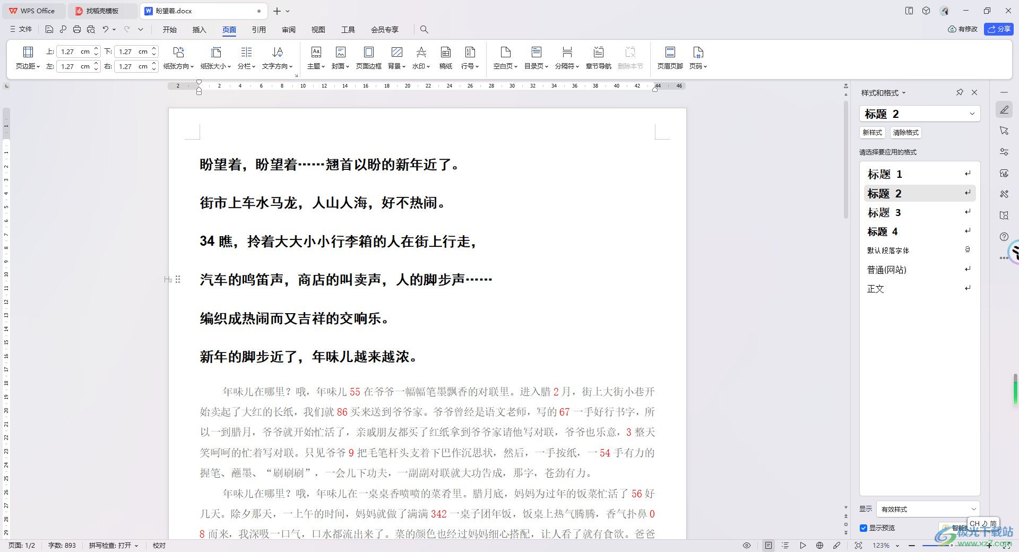Open 封面 cover page tool
The image size is (1019, 552).
click(340, 58)
